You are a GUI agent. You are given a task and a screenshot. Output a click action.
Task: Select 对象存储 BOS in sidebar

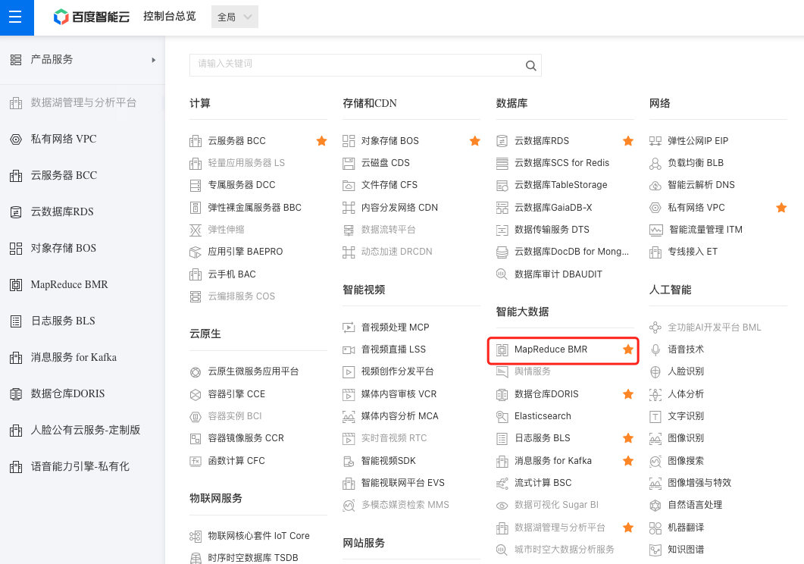pyautogui.click(x=64, y=248)
